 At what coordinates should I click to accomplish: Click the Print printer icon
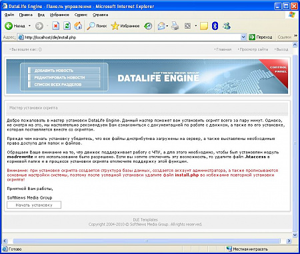pyautogui.click(x=175, y=26)
